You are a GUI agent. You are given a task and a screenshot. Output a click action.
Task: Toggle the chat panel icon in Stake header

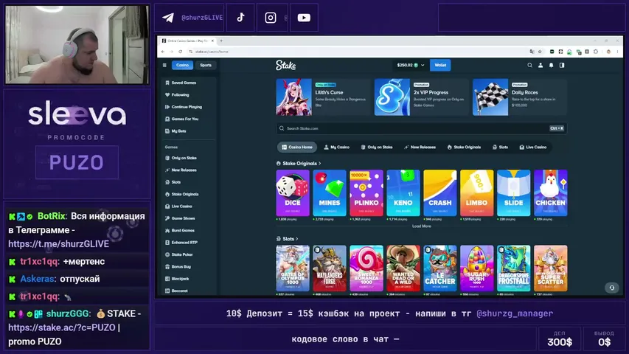(x=562, y=65)
